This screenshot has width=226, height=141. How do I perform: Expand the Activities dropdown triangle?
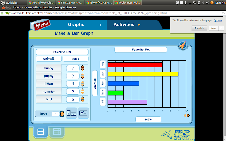(x=139, y=25)
